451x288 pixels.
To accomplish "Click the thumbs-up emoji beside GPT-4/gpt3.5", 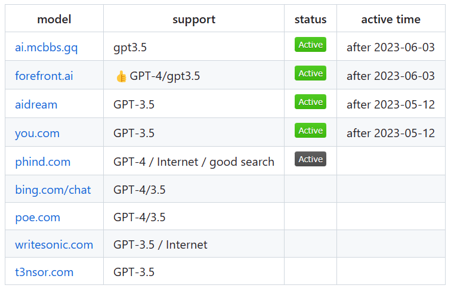I will point(121,76).
